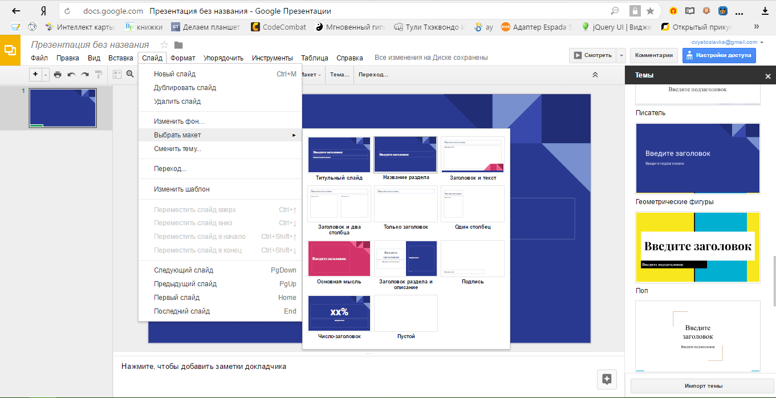Click the redo arrow icon
The image size is (776, 398).
[x=85, y=74]
